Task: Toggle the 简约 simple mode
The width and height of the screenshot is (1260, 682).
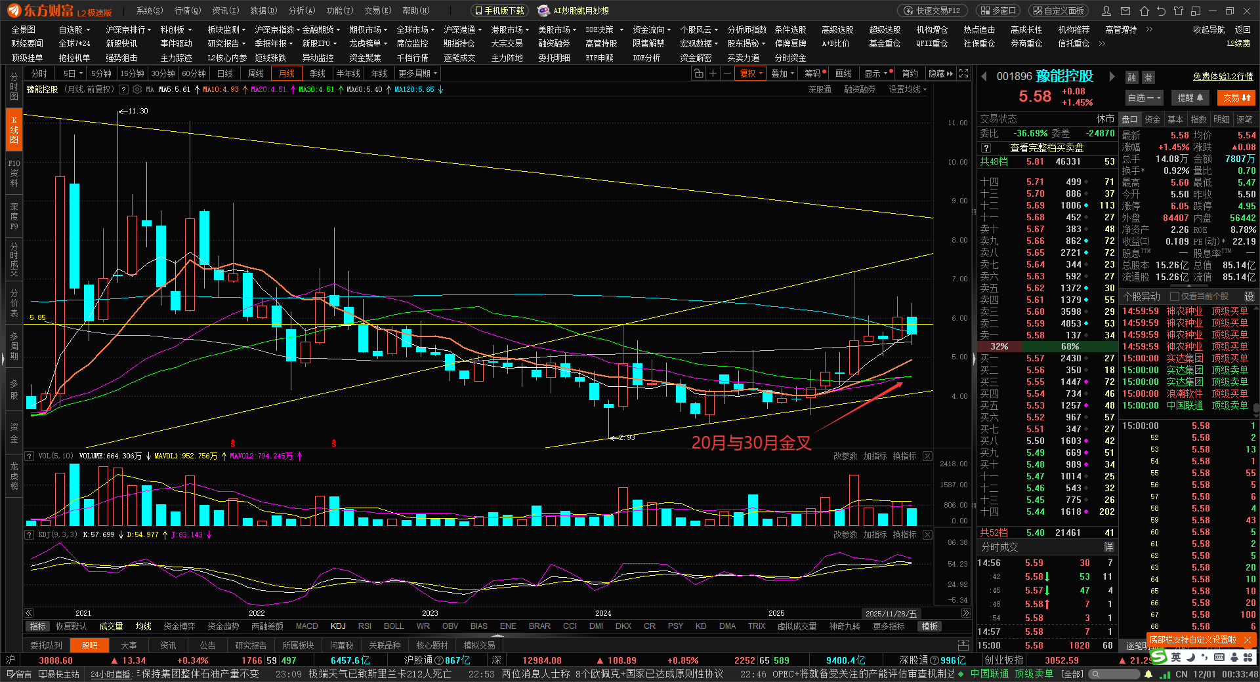Action: pos(910,73)
